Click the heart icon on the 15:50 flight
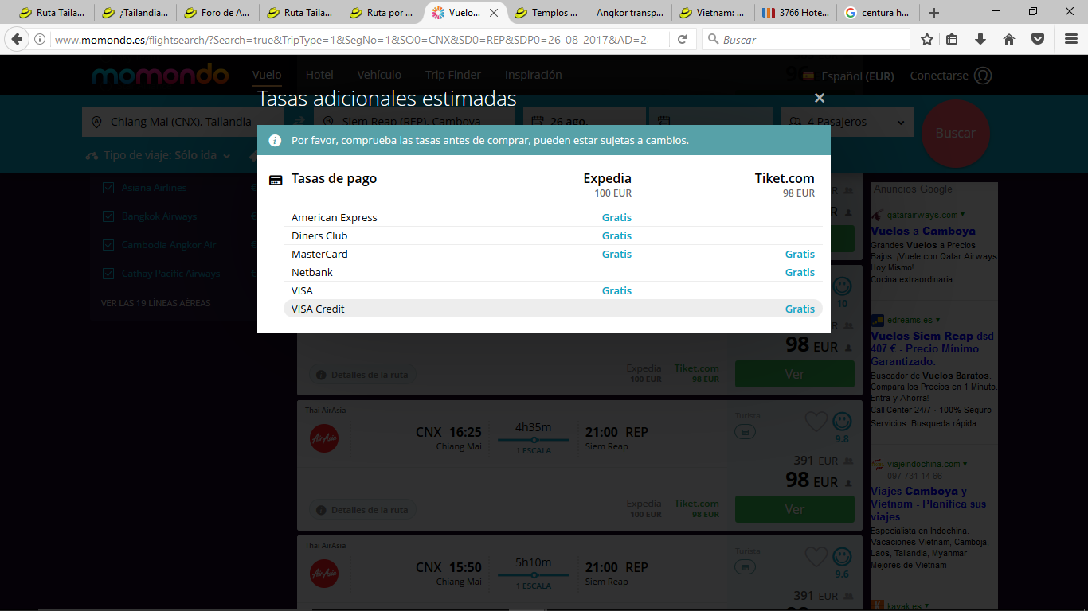1088x611 pixels. click(x=816, y=557)
